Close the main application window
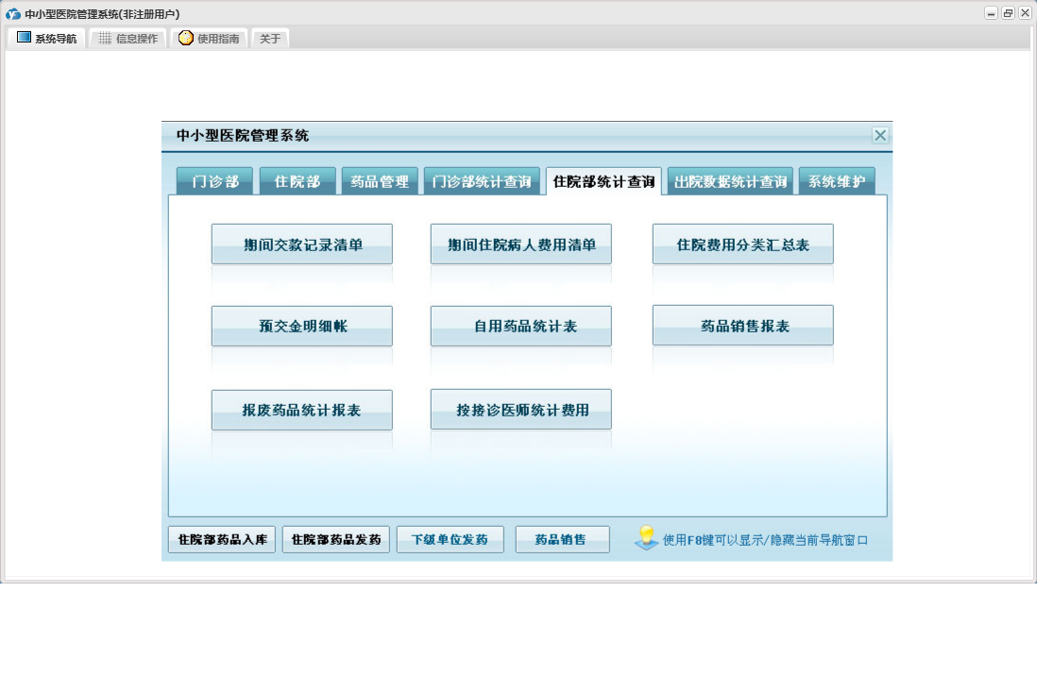The width and height of the screenshot is (1037, 676). click(x=1025, y=13)
